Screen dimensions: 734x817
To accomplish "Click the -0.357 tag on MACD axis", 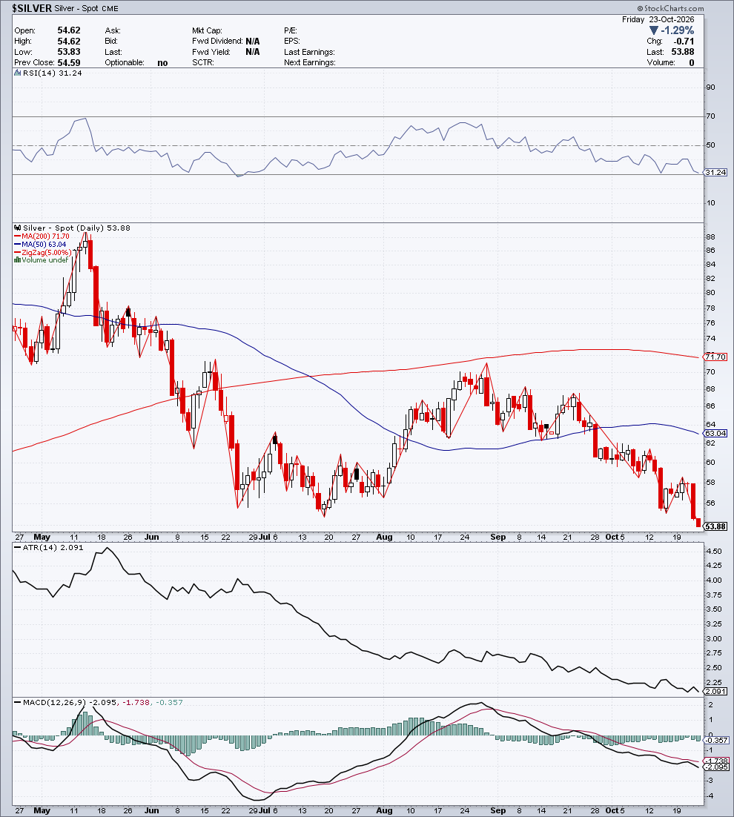I will (x=717, y=741).
